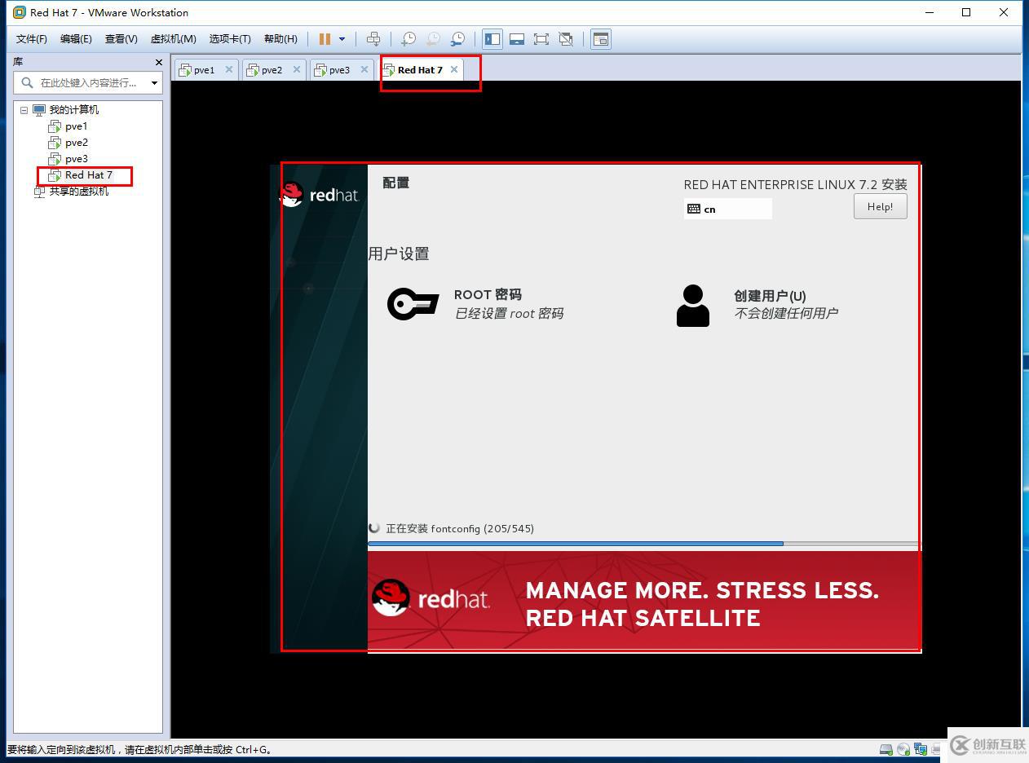Click the cn keyboard layout indicator
Image resolution: width=1029 pixels, height=763 pixels.
click(x=727, y=209)
